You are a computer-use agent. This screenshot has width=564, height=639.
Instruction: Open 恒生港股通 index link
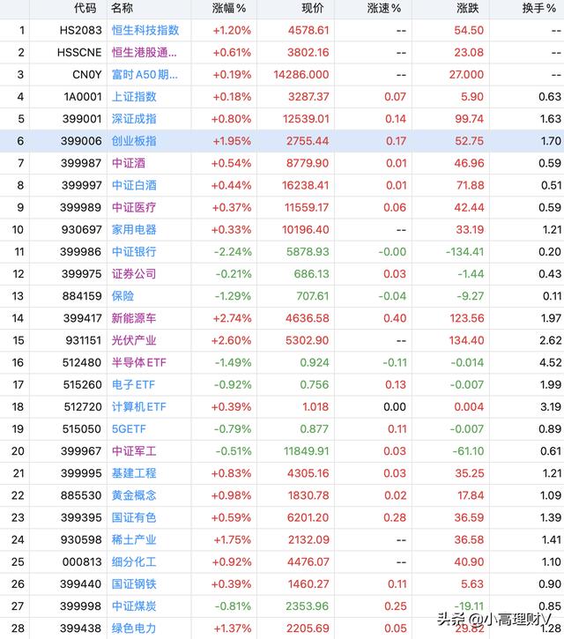(x=145, y=52)
